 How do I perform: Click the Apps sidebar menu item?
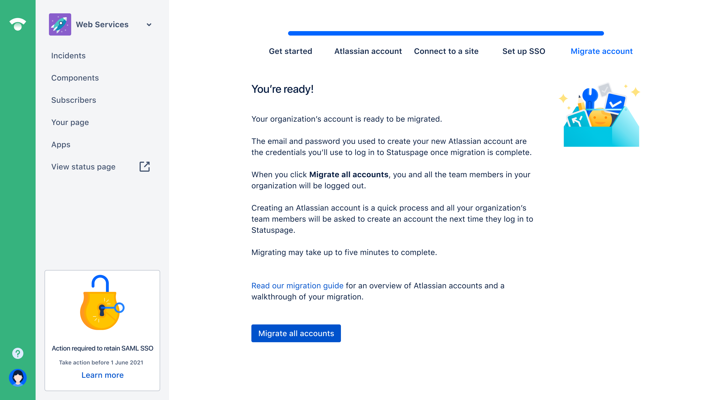61,144
